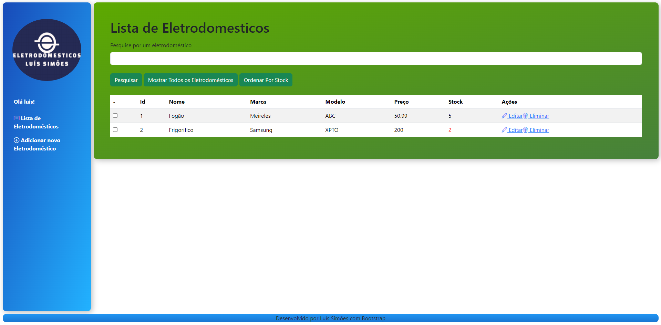This screenshot has height=325, width=661.
Task: Tick the checkbox for the Frigorifico row
Action: [115, 130]
